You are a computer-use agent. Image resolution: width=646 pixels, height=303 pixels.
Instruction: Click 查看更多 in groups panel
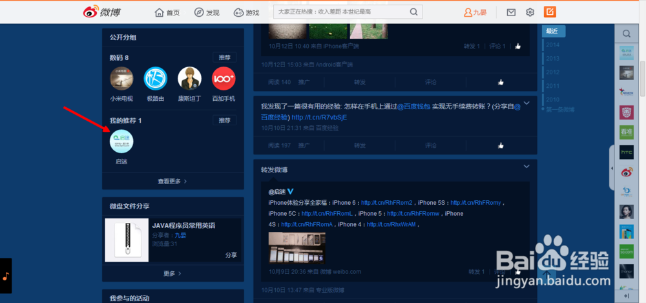click(x=172, y=181)
